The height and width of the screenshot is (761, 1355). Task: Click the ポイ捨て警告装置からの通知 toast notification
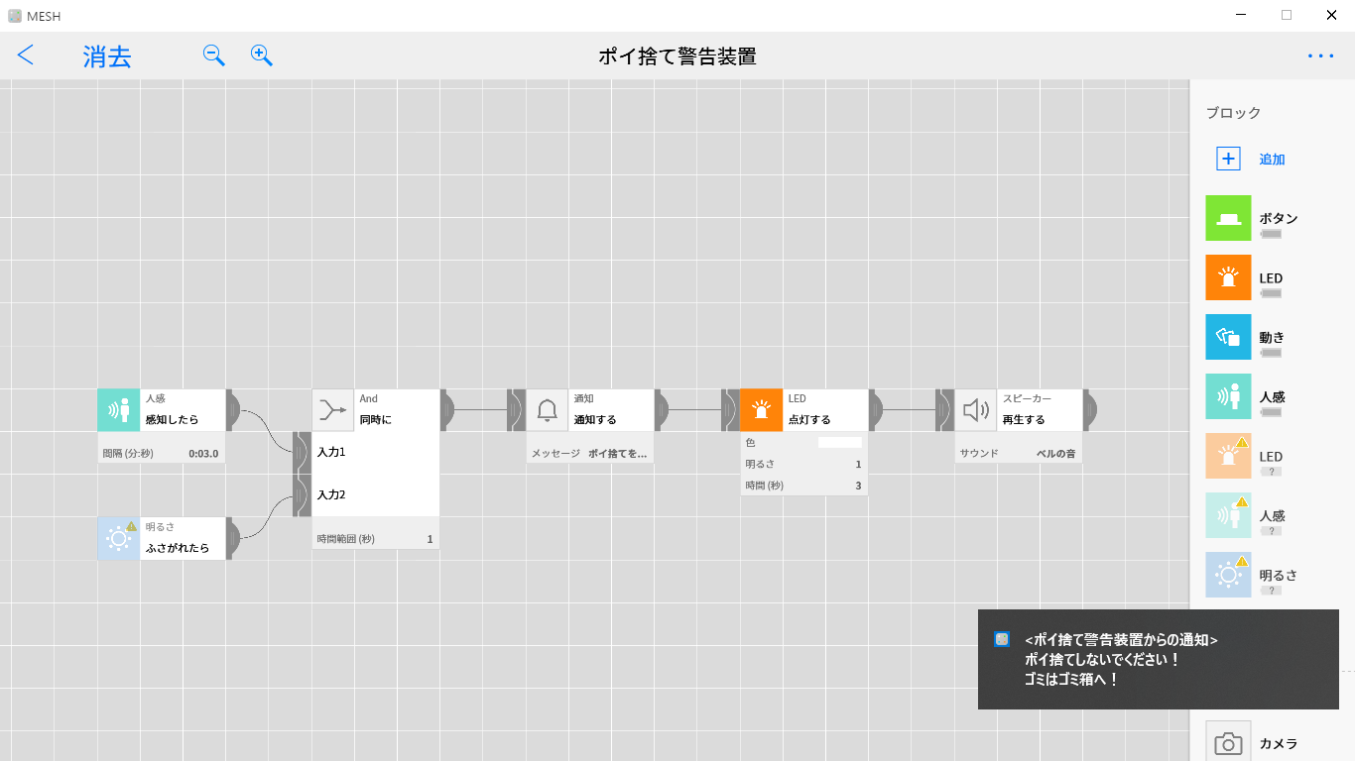[x=1159, y=660]
